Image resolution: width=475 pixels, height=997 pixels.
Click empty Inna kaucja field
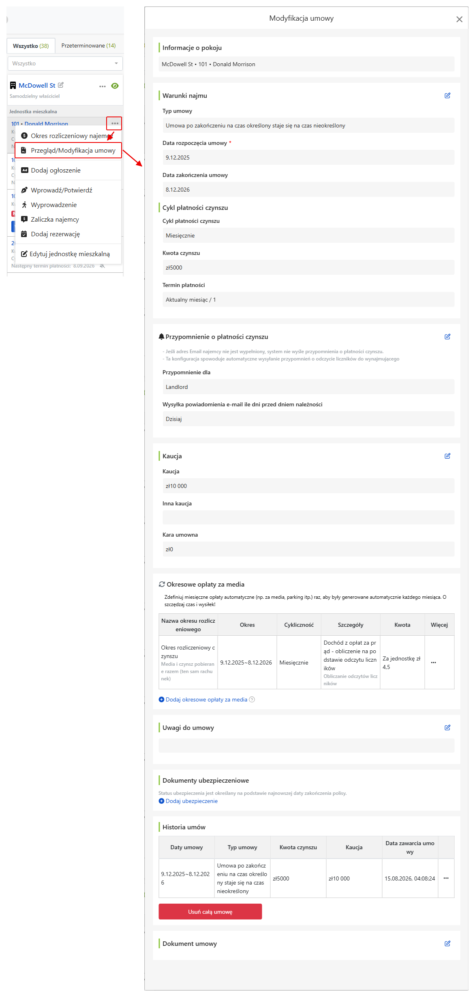click(x=308, y=517)
